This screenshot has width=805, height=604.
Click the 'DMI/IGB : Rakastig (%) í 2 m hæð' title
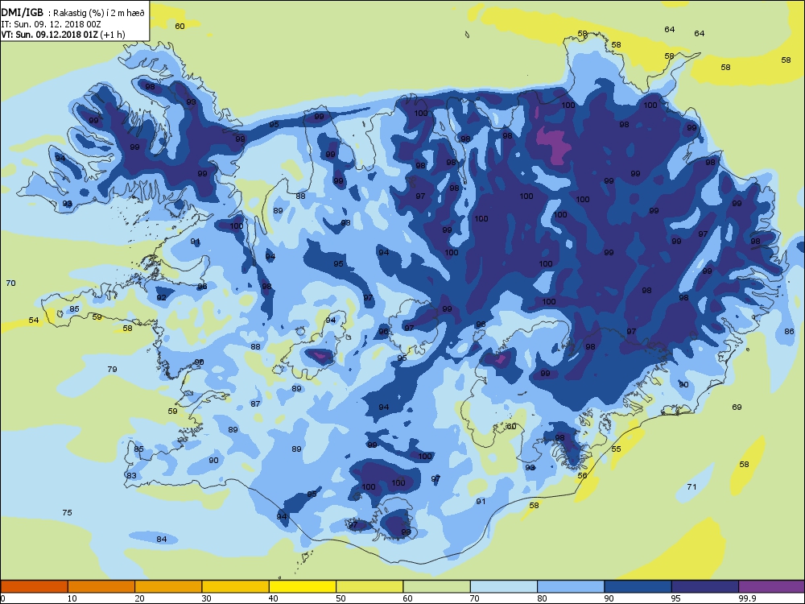pos(73,13)
